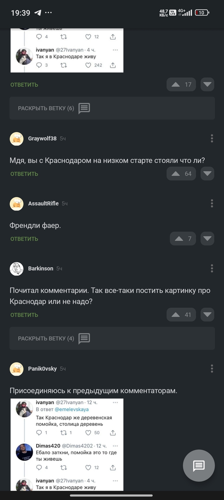Open AssaultRifle's user profile name
The image size is (224, 500).
click(43, 203)
